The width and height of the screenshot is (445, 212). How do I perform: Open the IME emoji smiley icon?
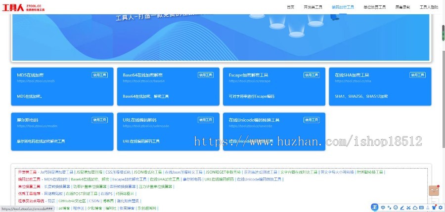[396, 208]
